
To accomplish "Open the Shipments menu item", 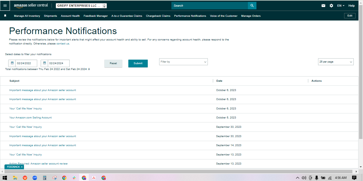I will pos(50,16).
